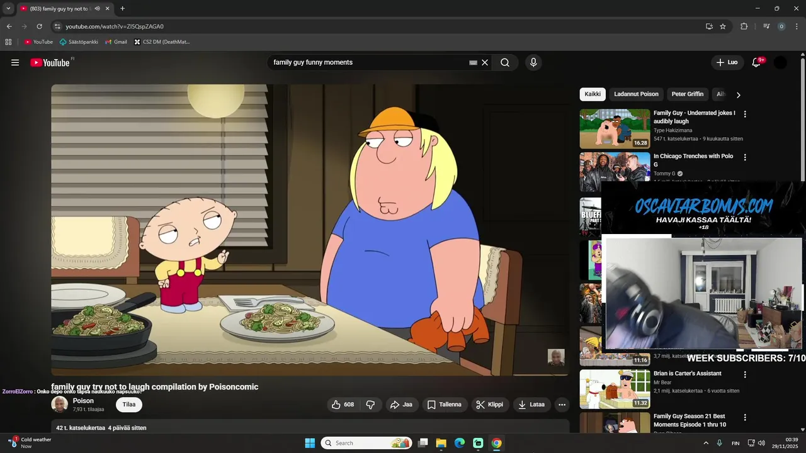Select the Peter Griffin filter chip
Screen dimensions: 806x453
click(688, 94)
